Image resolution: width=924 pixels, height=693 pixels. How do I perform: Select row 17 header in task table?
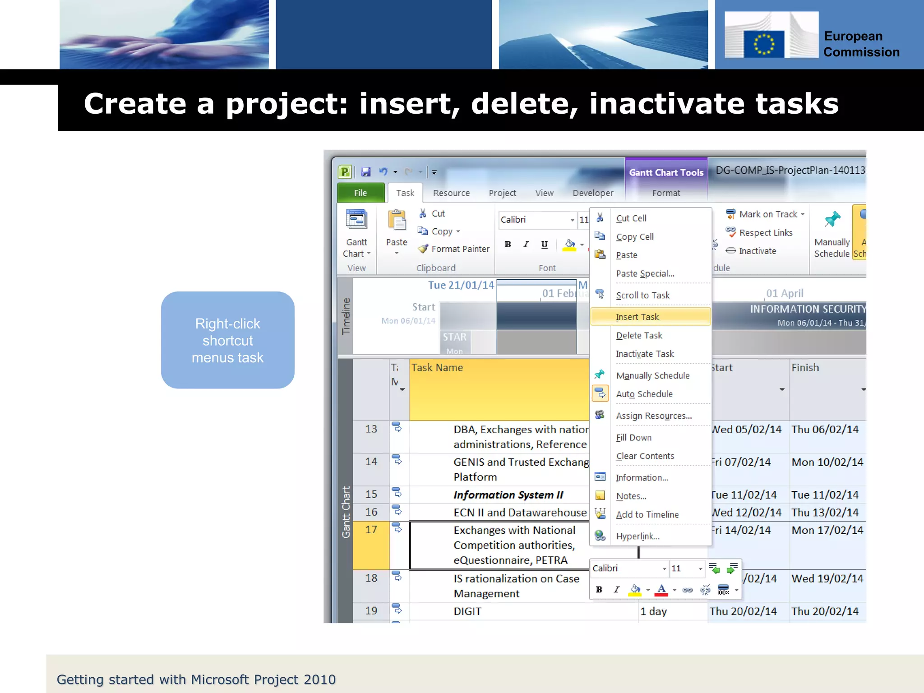(x=371, y=545)
